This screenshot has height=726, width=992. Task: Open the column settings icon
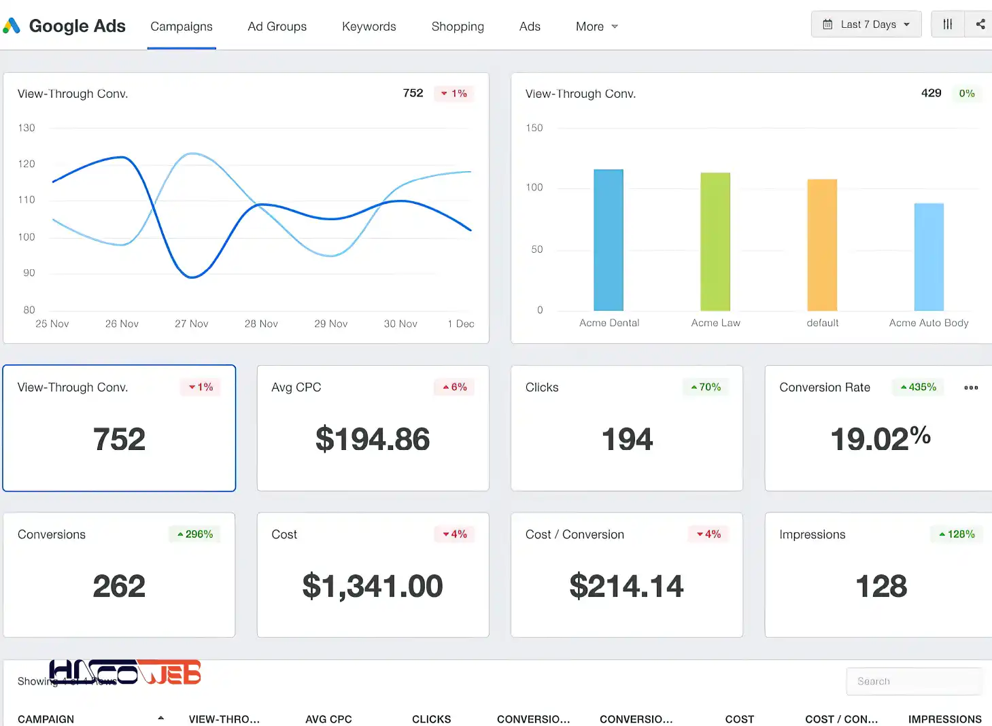pyautogui.click(x=947, y=24)
